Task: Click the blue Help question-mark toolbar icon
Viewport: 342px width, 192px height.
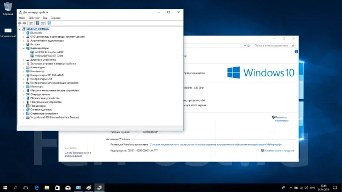Action: [x=37, y=23]
